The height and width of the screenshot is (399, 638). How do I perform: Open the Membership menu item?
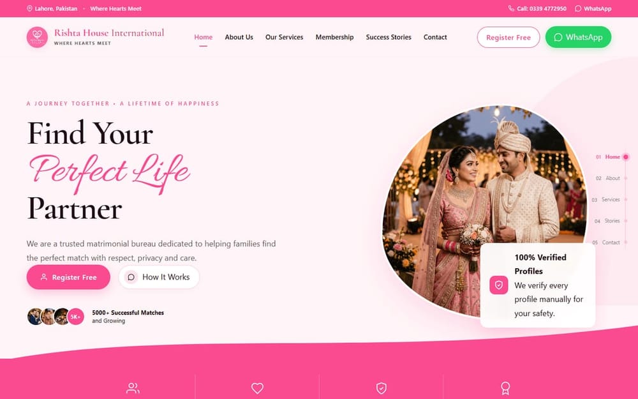tap(334, 37)
